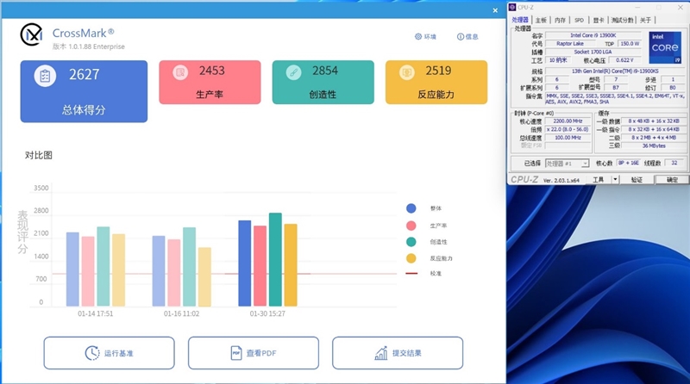Click the yellow 反应能力 legend swatch
Image resolution: width=690 pixels, height=384 pixels.
pos(411,258)
